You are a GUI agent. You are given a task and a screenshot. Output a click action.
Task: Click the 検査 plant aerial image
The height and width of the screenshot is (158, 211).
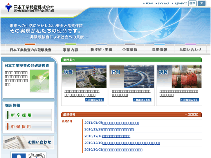point(84,77)
